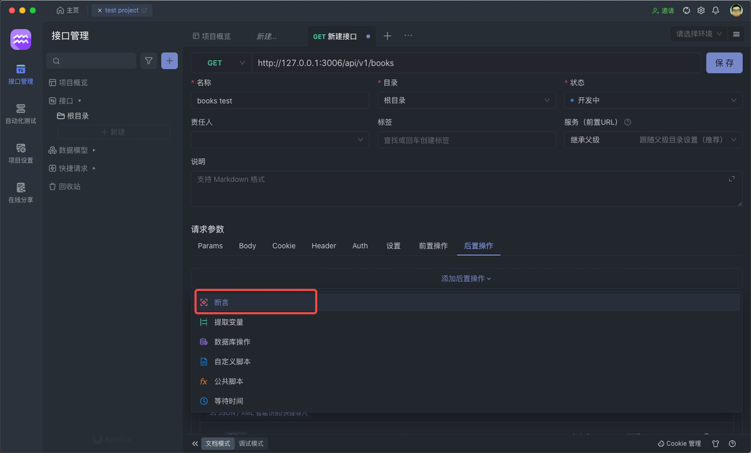Click the 名称 field books test
Viewport: 751px width, 453px height.
pyautogui.click(x=280, y=100)
